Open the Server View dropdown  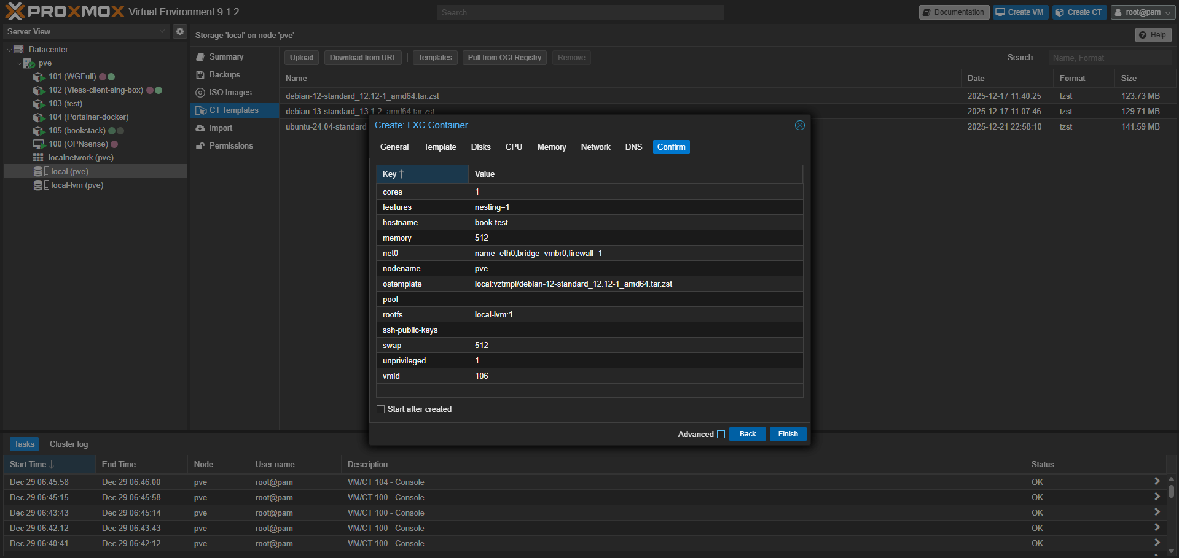[x=86, y=31]
